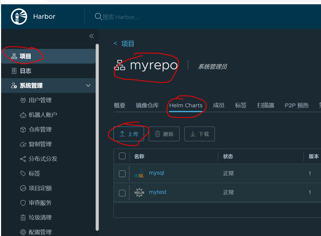
Task: Select the header checkbox to select all charts
Action: 122,156
